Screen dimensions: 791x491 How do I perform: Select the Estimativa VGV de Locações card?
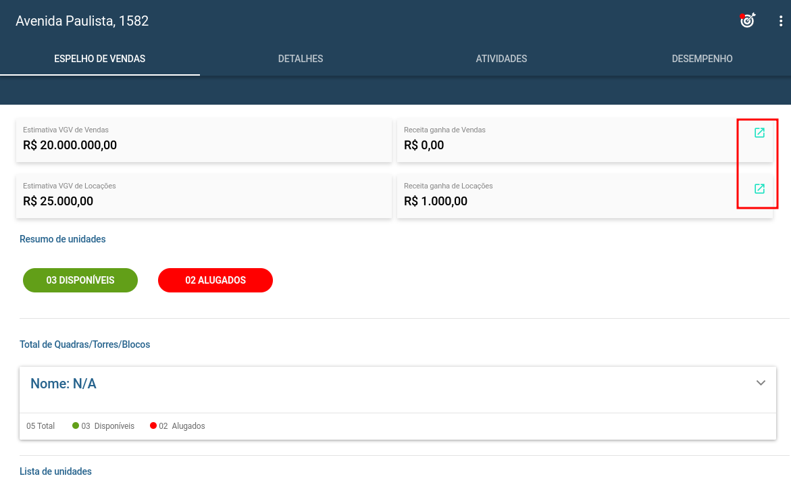pyautogui.click(x=204, y=196)
